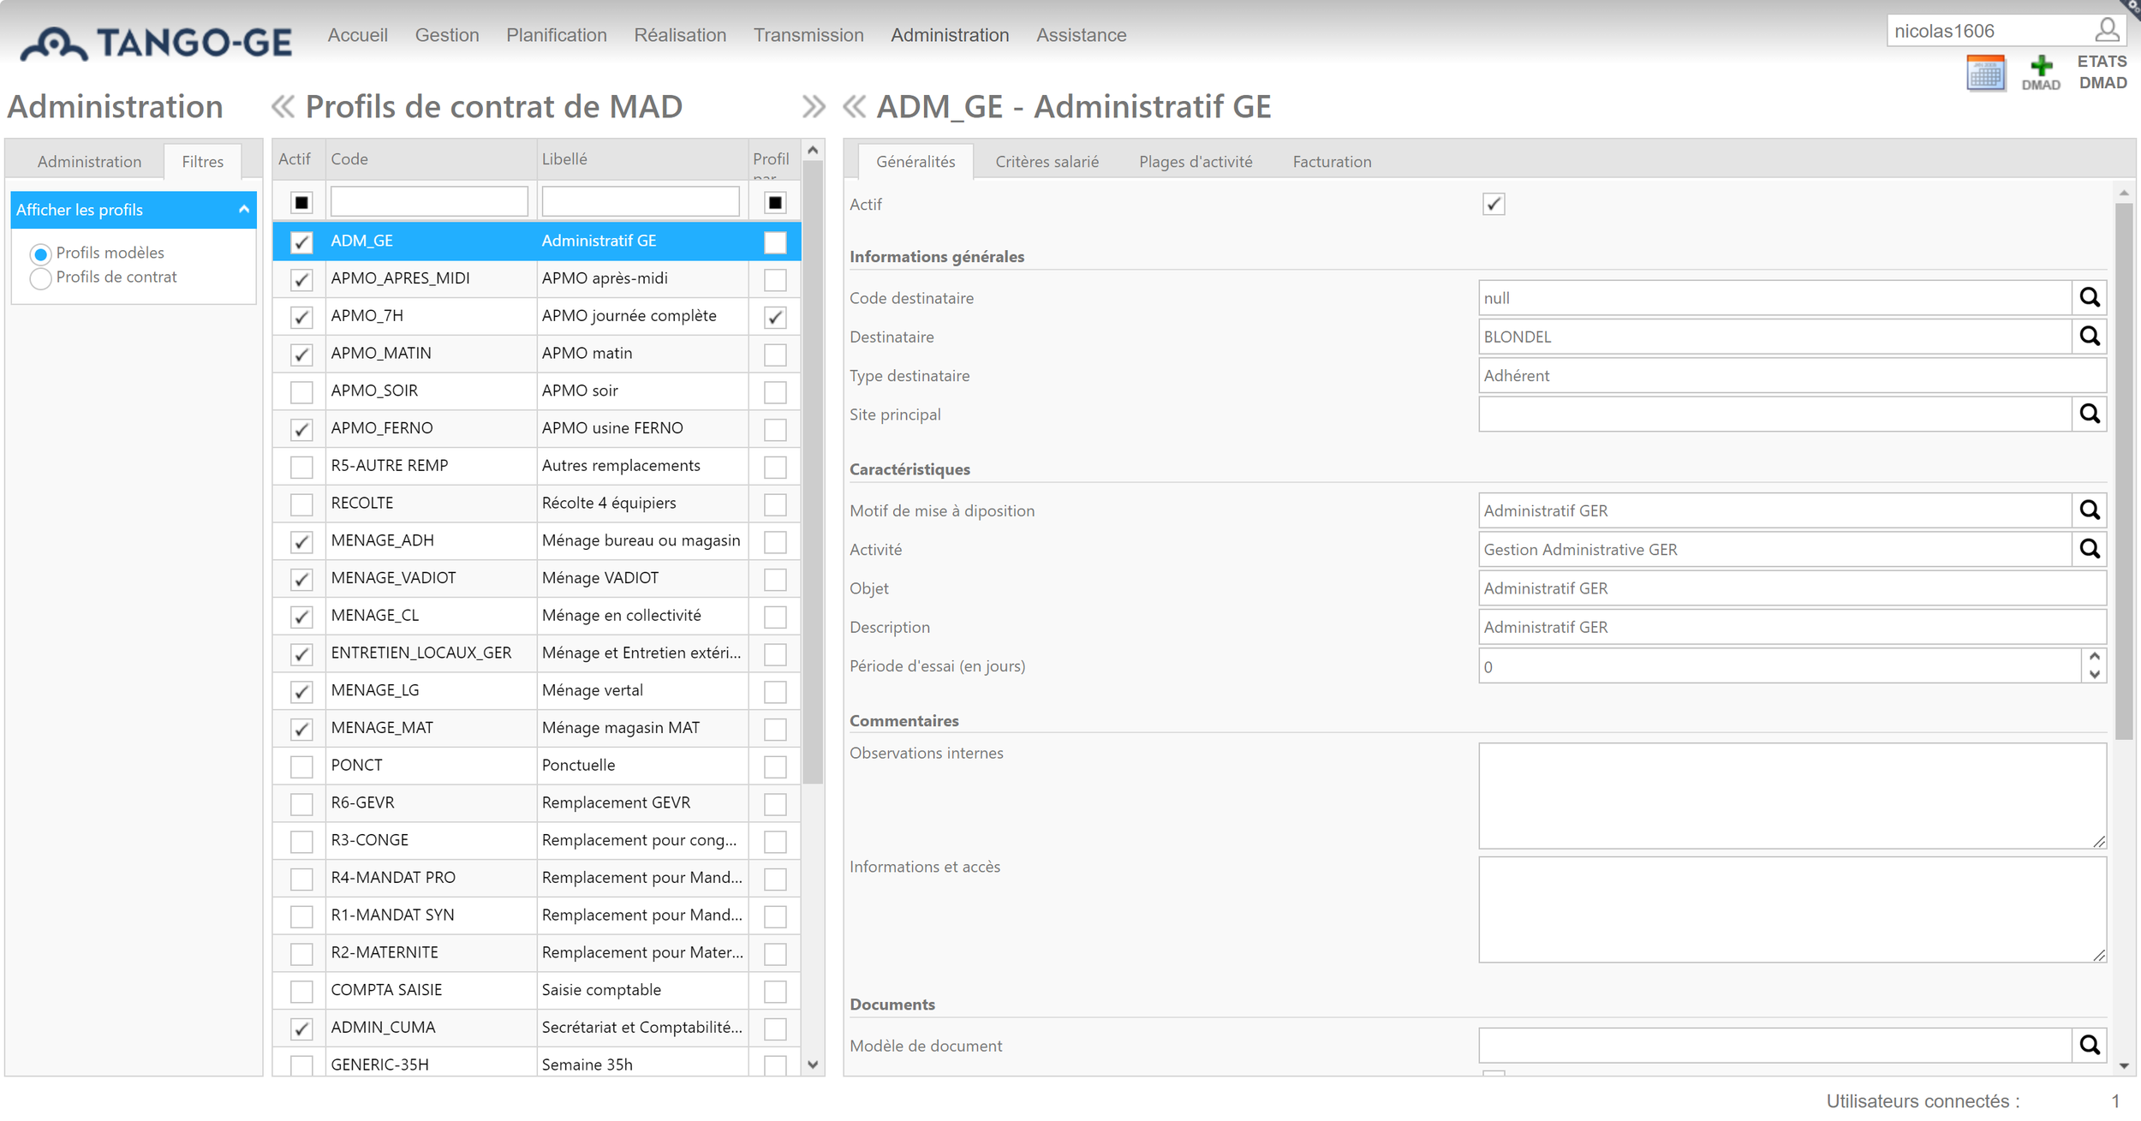This screenshot has height=1121, width=2141.
Task: Open the Assistance menu
Action: point(1081,35)
